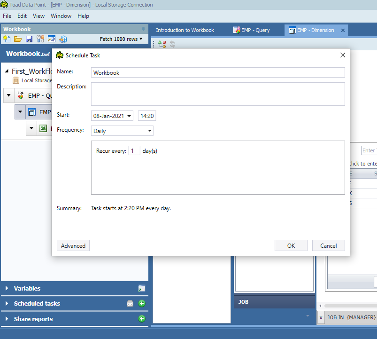Click the Local Storage connection icon
377x339 pixels.
click(15, 80)
